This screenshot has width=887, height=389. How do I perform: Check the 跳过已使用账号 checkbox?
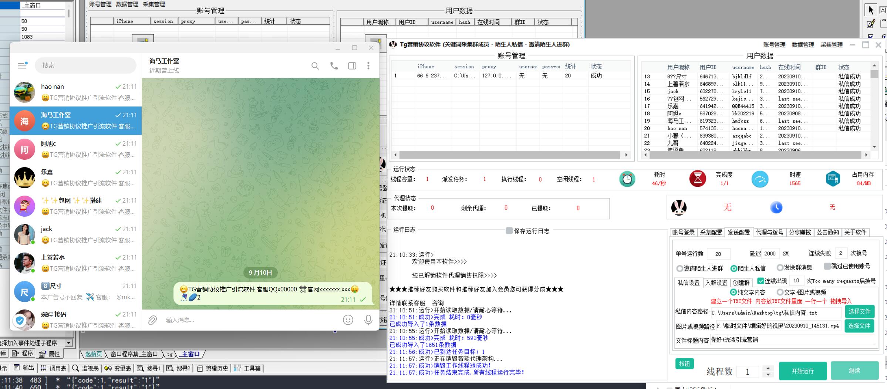click(827, 266)
